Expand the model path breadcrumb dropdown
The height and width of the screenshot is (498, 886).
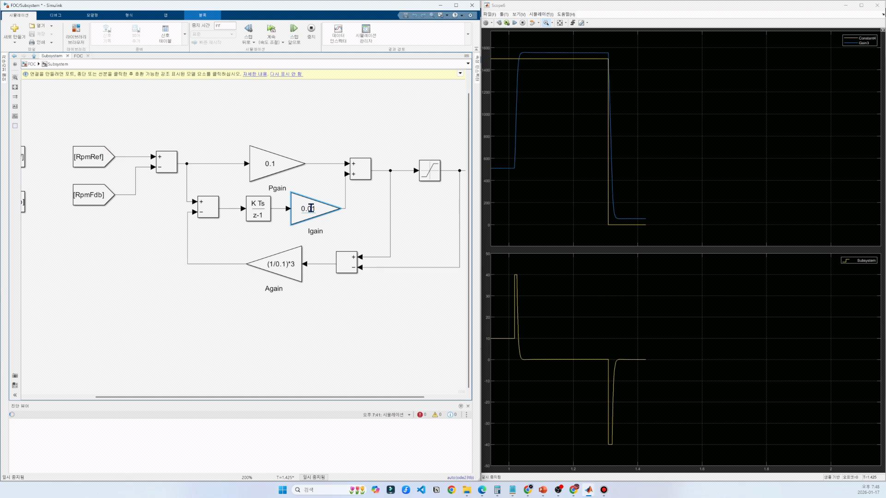[467, 64]
